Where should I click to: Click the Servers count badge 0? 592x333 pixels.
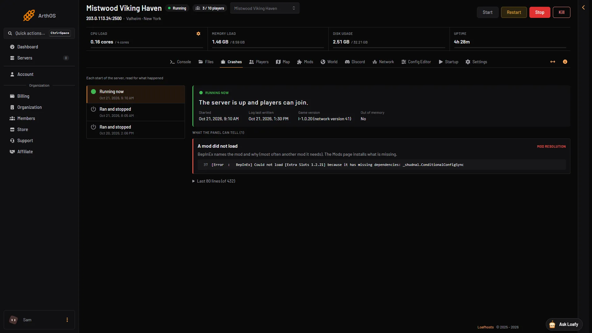point(66,58)
